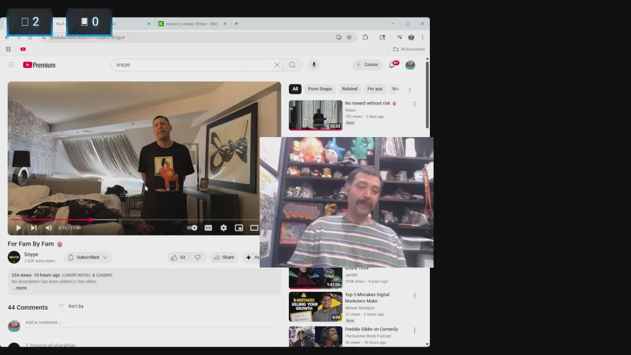
Task: Dislike the video with the thumbs-down button
Action: [x=198, y=257]
